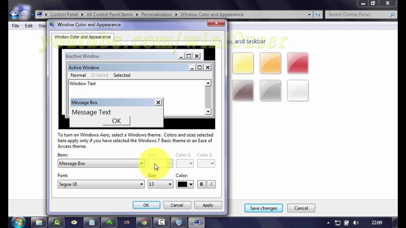
Task: Go to All Control Panel Items breadcrumb
Action: (109, 15)
